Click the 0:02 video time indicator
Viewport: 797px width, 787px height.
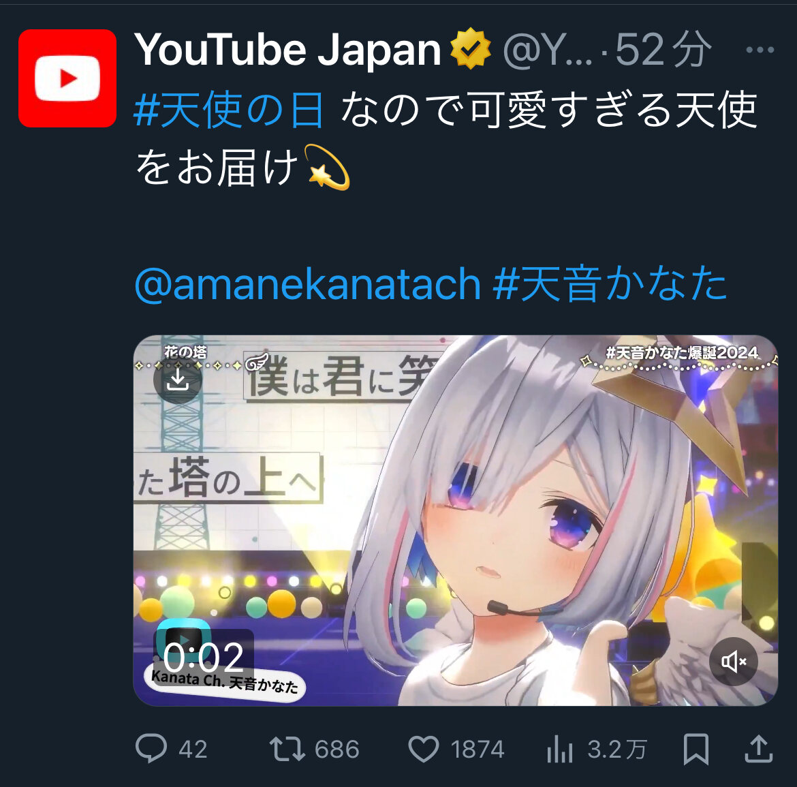pos(203,657)
